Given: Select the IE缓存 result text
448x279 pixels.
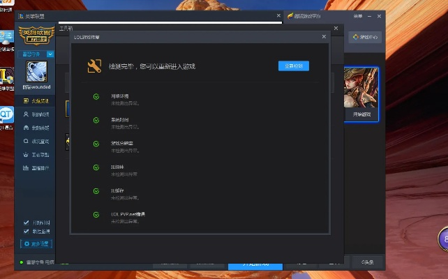Looking at the screenshot, I should 125,197.
